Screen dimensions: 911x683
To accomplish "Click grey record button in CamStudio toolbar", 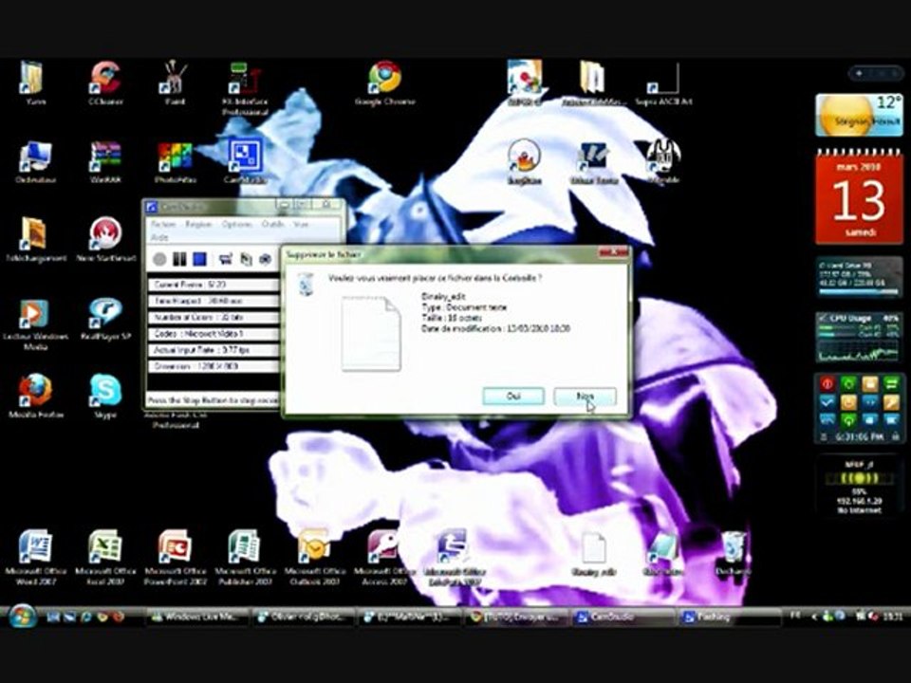I will click(159, 259).
